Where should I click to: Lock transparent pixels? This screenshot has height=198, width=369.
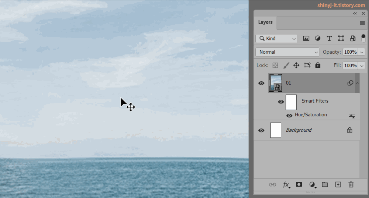click(275, 65)
